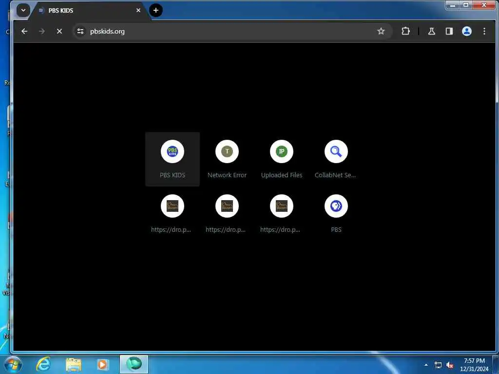This screenshot has height=374, width=499.
Task: Click the Windows Start button
Action: point(13,365)
